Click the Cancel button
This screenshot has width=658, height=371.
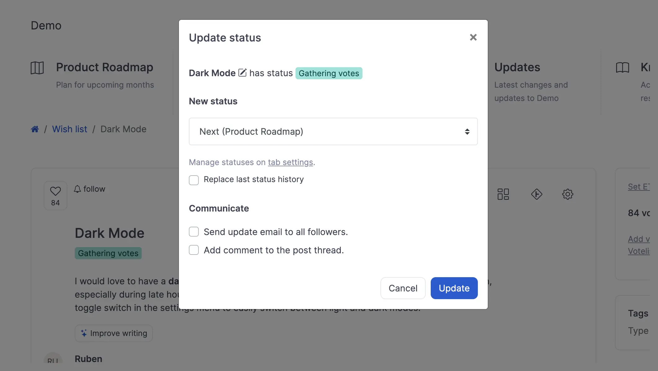403,288
